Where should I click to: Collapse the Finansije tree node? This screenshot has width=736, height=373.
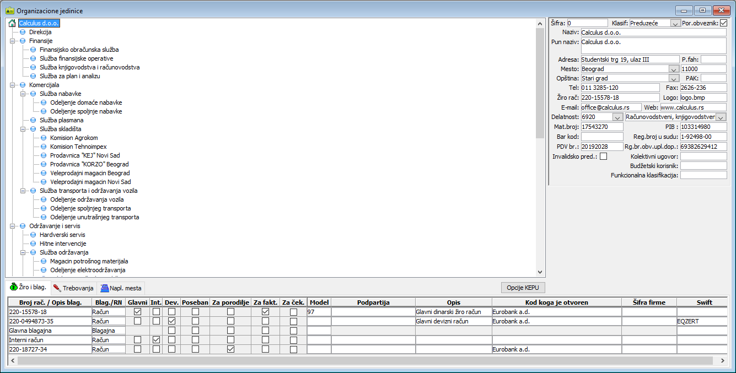coord(12,41)
